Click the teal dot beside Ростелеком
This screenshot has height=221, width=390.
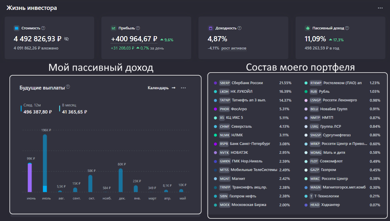pos(306,83)
